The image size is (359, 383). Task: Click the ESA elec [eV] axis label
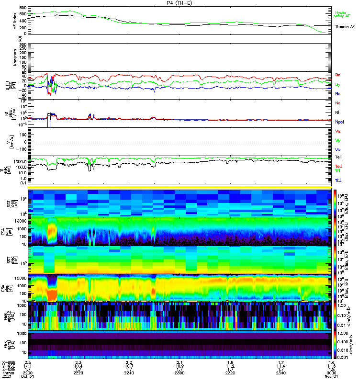point(6,289)
